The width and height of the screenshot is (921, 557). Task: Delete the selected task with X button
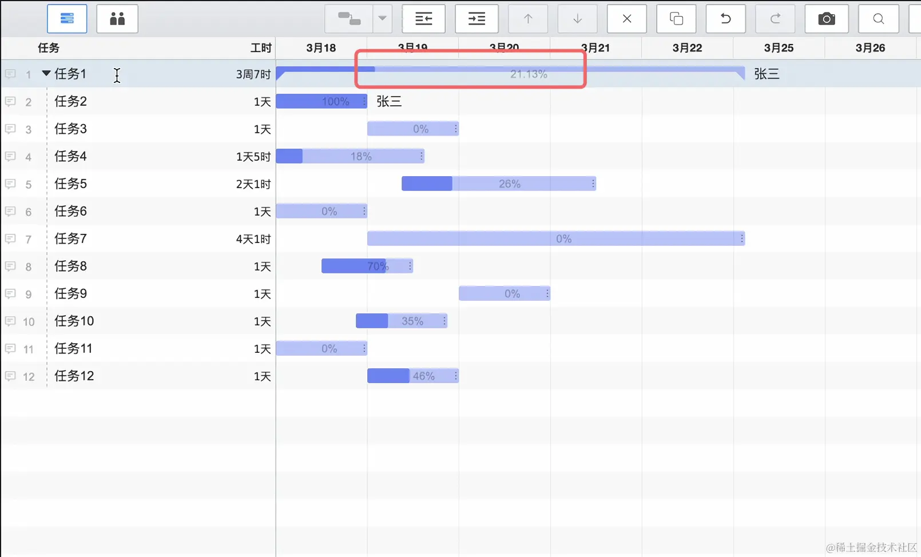coord(627,19)
